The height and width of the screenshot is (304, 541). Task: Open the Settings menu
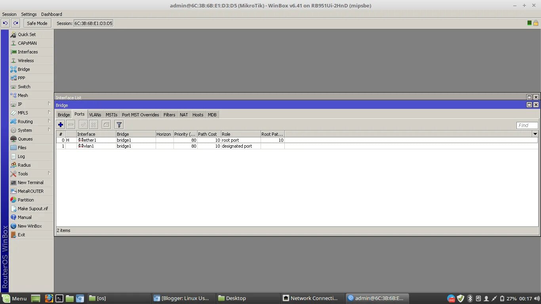pyautogui.click(x=29, y=14)
